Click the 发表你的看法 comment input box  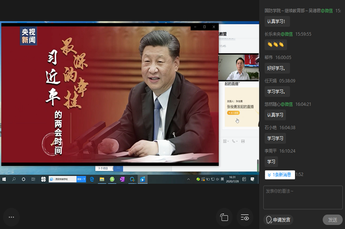[304, 197]
